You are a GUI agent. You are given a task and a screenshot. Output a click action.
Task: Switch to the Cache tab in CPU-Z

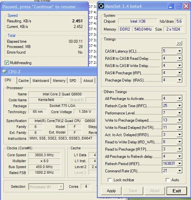23,81
